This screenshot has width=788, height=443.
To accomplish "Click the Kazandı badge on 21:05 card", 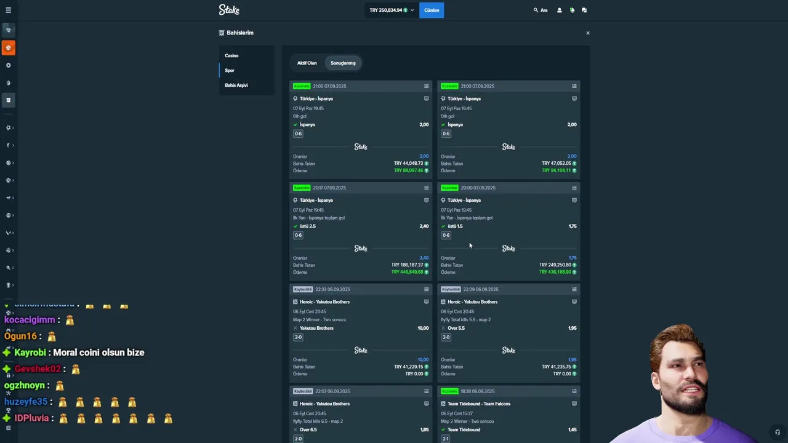I will click(302, 86).
